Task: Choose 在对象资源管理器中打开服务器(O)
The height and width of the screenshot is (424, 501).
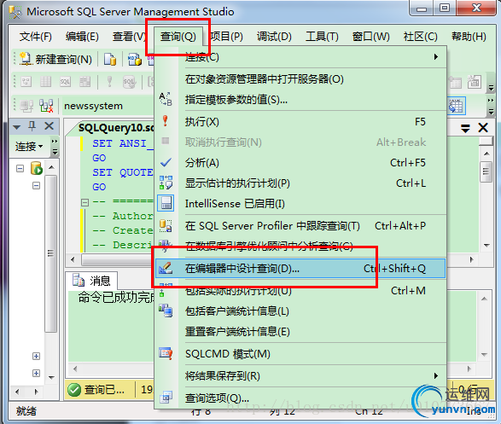Action: point(300,78)
